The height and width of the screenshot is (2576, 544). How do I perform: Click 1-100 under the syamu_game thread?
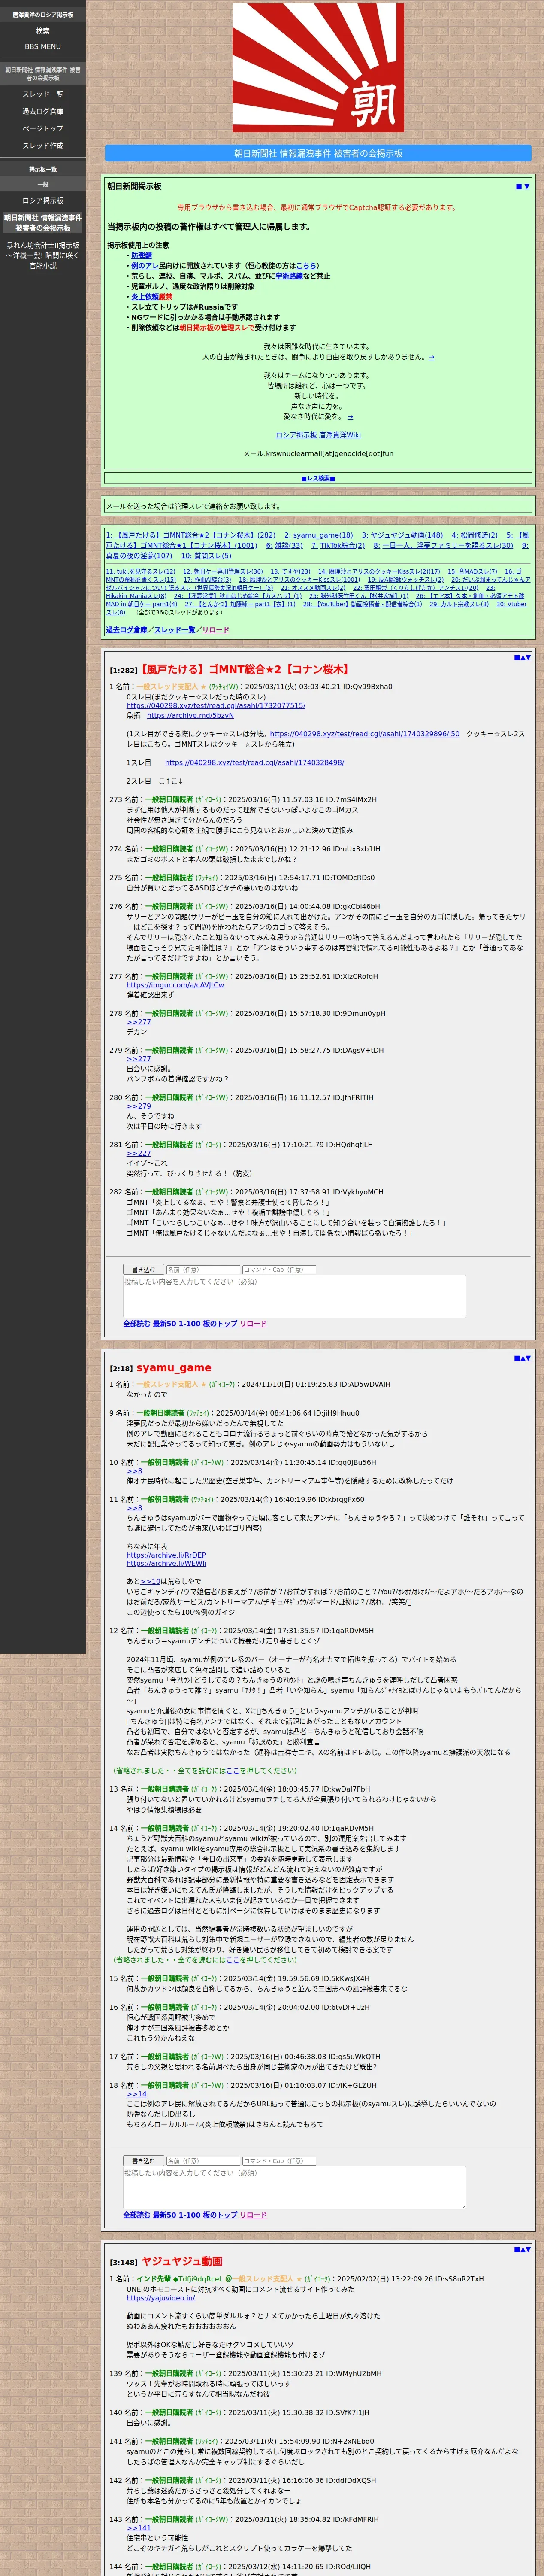pos(189,2215)
